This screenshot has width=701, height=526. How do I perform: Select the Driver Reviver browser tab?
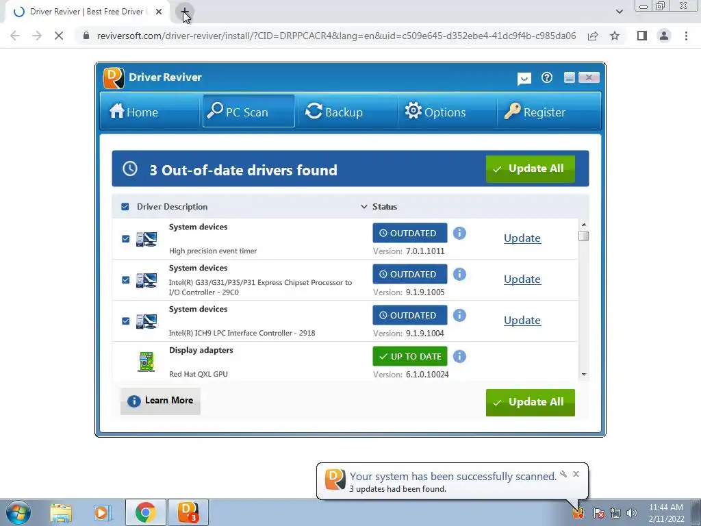pos(87,12)
